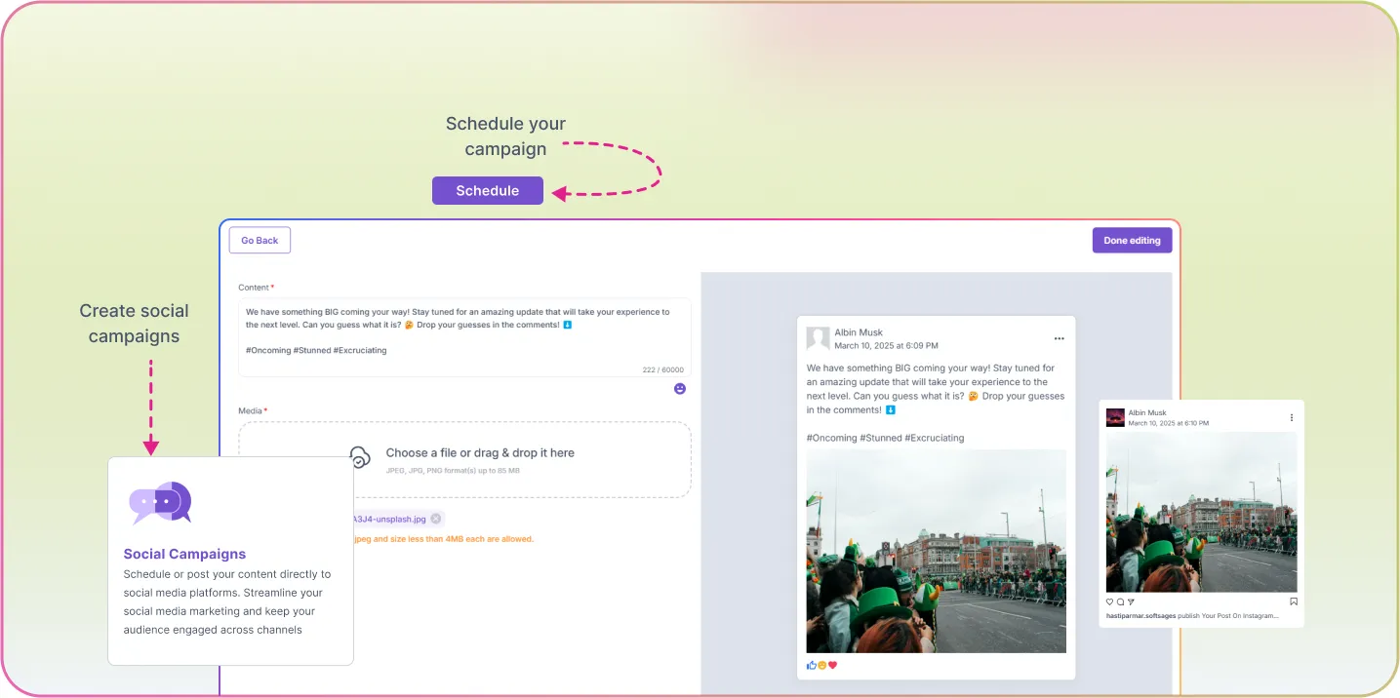Remove the A3J4-unsplash.jpg attachment
The height and width of the screenshot is (698, 1400).
[436, 519]
